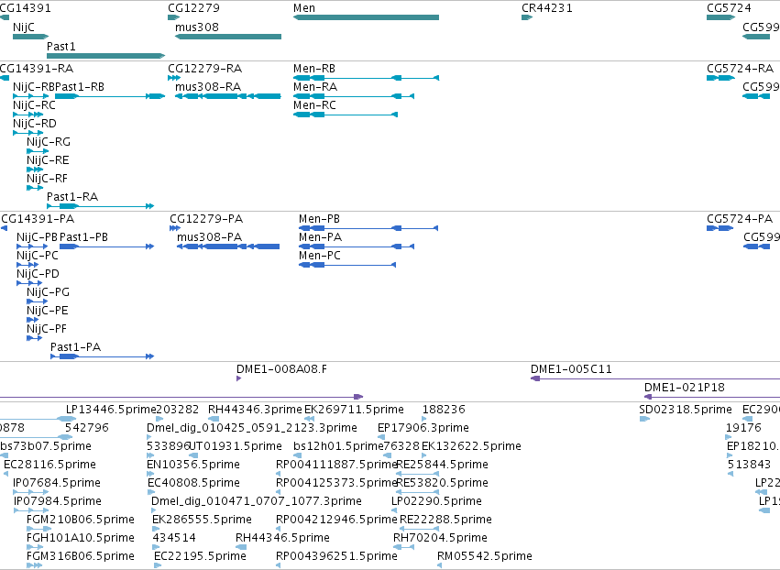Click the mus308-PA protein label

click(209, 237)
